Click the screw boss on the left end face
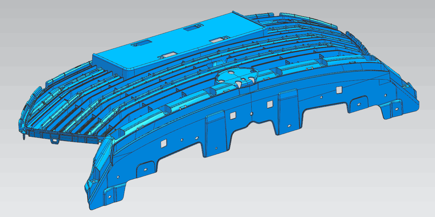 [x=94, y=181]
